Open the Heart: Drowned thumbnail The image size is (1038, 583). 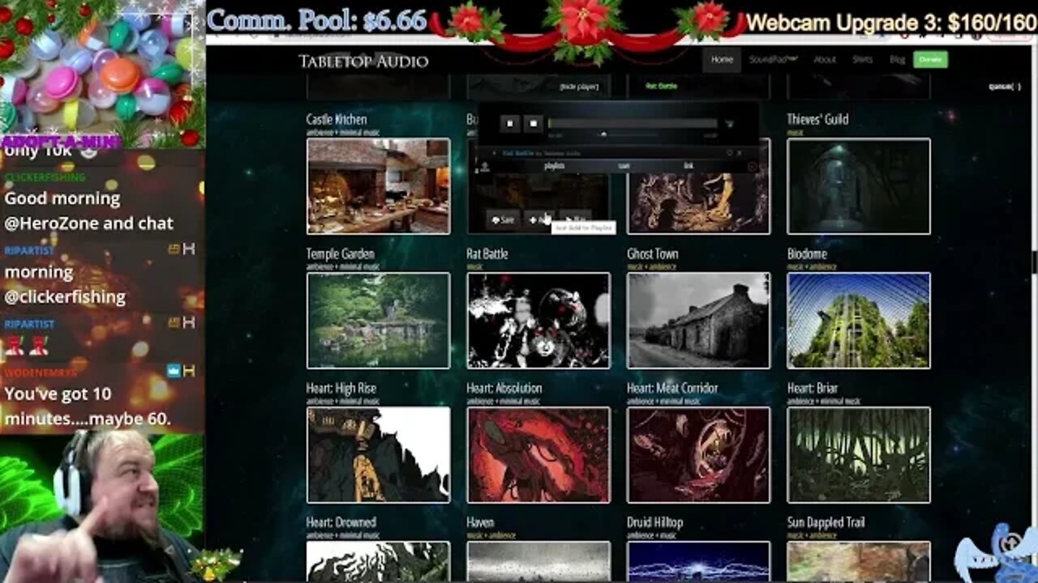tap(378, 561)
